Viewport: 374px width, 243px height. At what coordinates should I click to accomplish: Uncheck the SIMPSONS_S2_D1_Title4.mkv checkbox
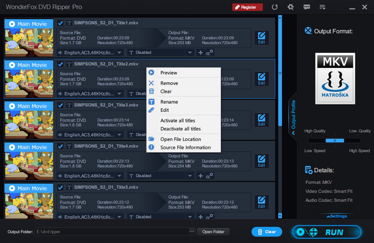(x=60, y=146)
